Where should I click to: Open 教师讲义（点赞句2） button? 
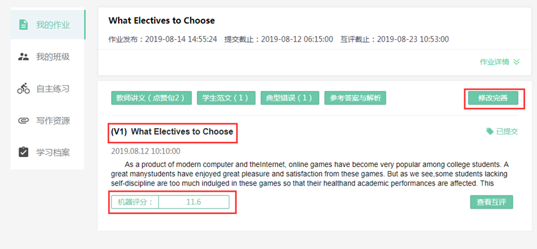151,98
